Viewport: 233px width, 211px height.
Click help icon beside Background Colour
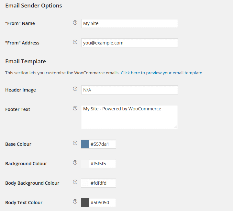click(75, 163)
